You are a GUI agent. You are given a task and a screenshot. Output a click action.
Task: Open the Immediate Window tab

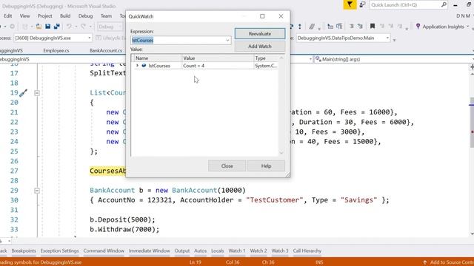150,250
